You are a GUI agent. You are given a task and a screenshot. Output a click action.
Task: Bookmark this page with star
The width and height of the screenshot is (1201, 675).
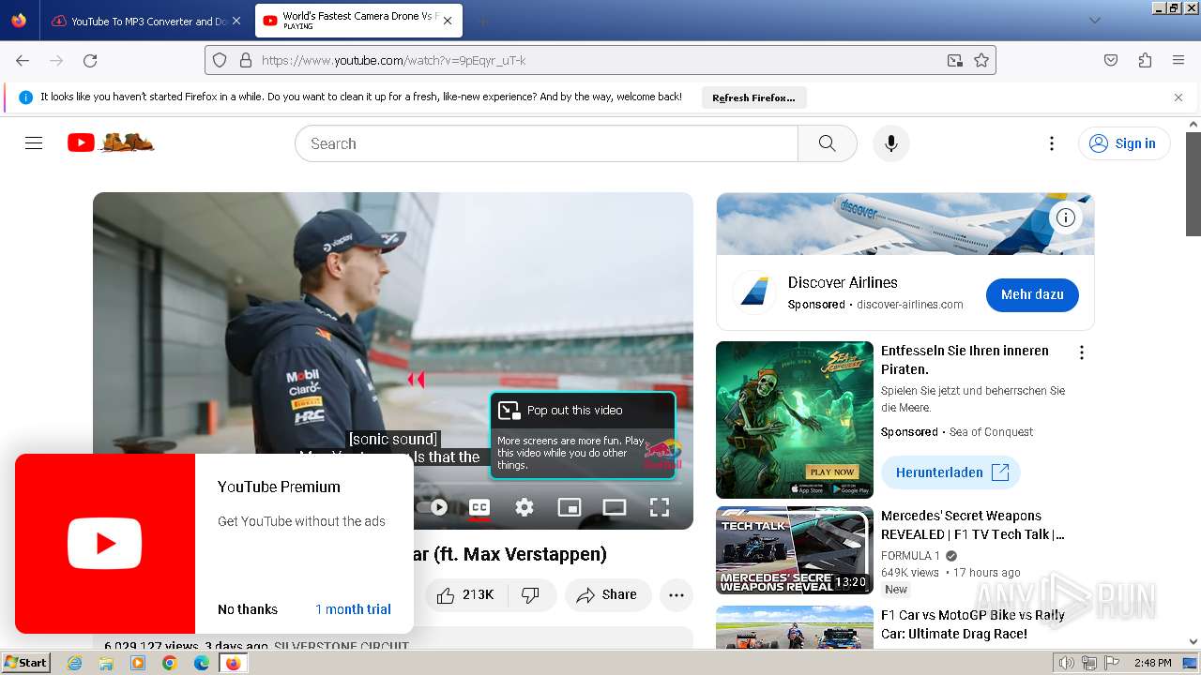pyautogui.click(x=981, y=60)
